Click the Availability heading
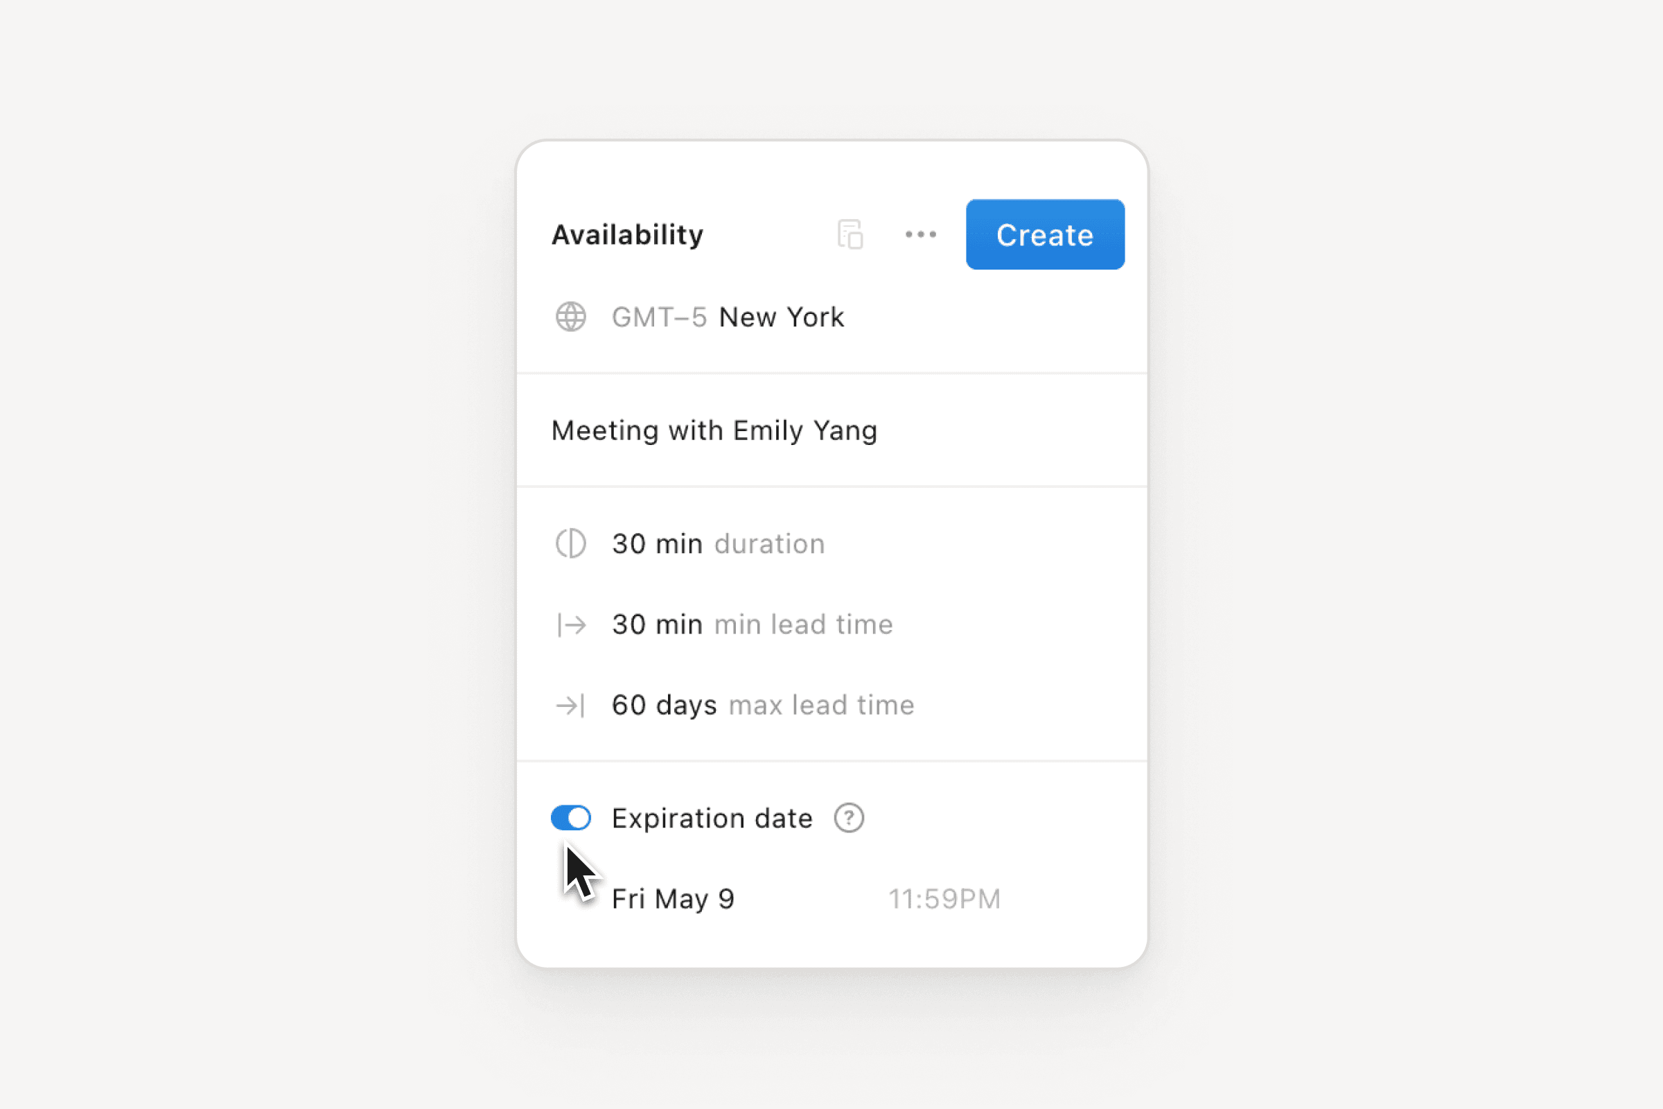This screenshot has height=1109, width=1663. (x=628, y=234)
